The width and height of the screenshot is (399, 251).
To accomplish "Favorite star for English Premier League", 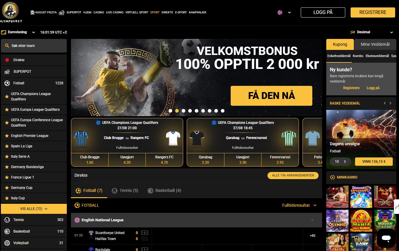I will [x=7, y=136].
